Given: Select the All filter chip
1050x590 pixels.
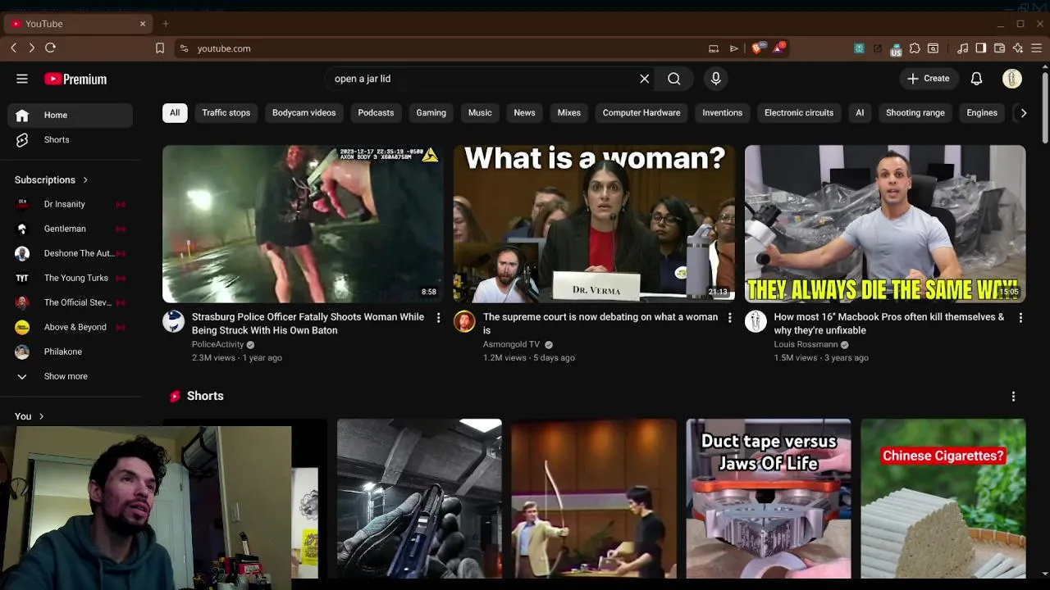Looking at the screenshot, I should 175,113.
